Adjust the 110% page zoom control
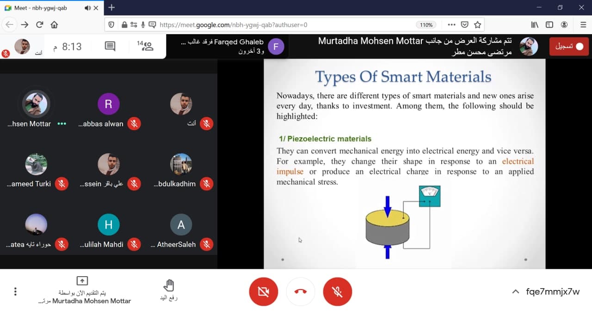Viewport: 592px width, 314px height. tap(426, 25)
